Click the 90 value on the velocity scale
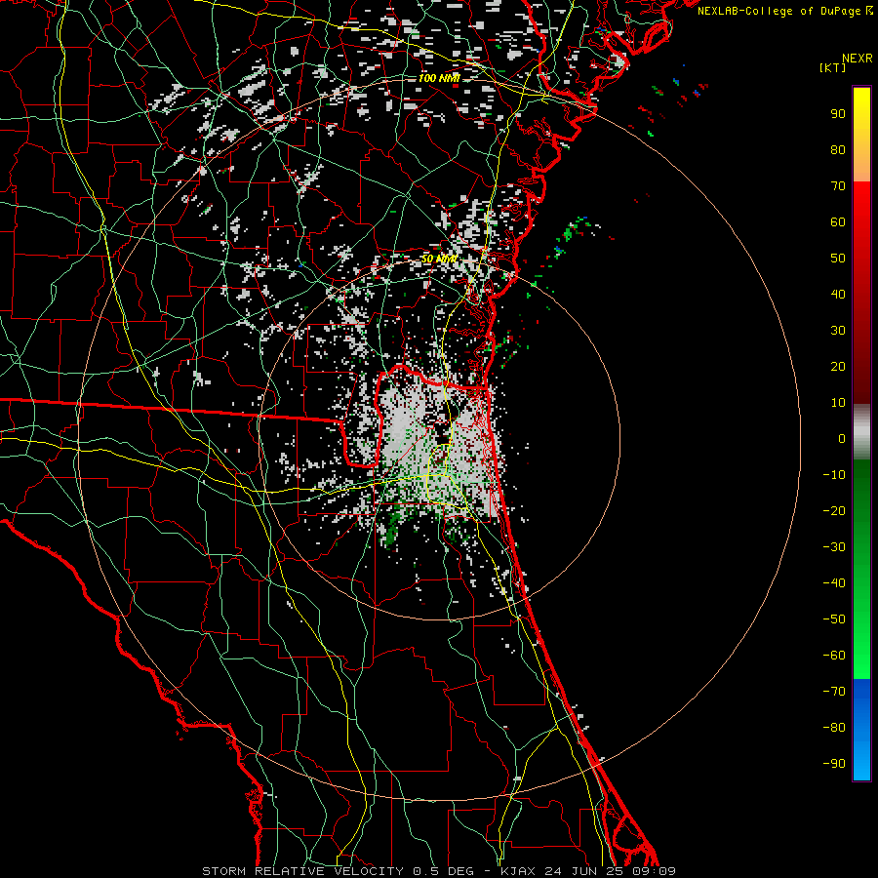Screen dimensions: 878x878 pyautogui.click(x=838, y=114)
